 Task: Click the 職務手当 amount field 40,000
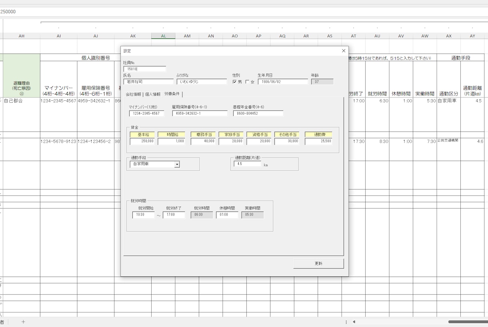203,142
